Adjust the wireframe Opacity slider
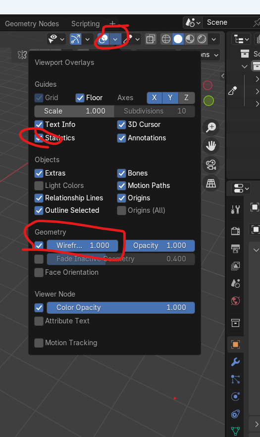 (159, 246)
